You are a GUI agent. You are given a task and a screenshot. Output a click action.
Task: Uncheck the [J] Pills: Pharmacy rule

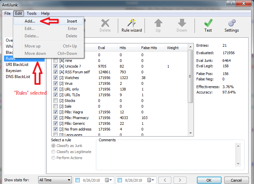coord(55,118)
